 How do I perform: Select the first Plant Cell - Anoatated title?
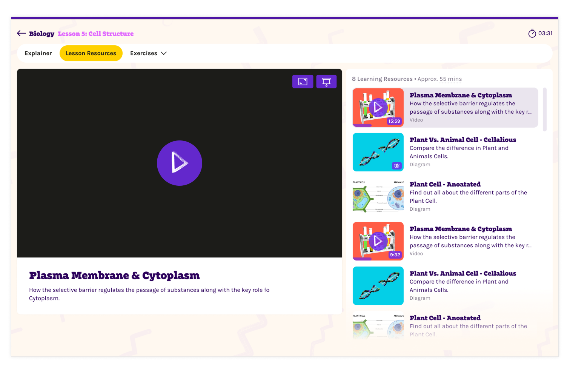click(x=445, y=184)
